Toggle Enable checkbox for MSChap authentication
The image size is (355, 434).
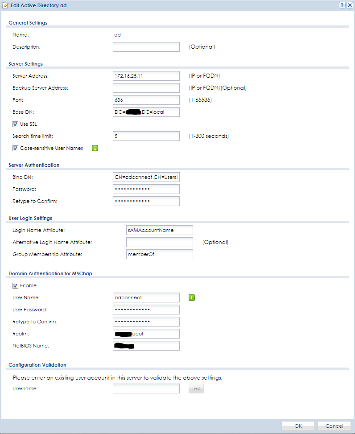click(15, 285)
